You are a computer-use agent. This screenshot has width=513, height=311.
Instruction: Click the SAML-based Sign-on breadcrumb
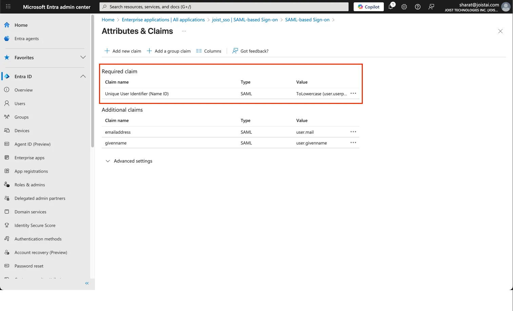(307, 20)
